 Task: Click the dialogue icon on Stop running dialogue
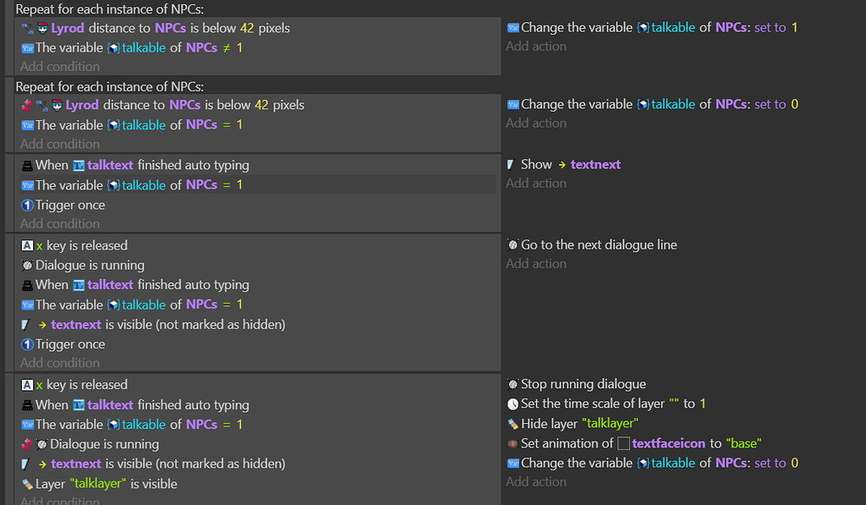tap(512, 384)
